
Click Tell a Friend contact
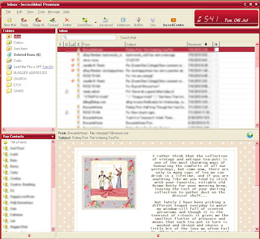point(18,142)
